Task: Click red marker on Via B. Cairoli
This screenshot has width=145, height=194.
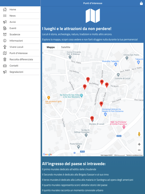Action: click(101, 104)
